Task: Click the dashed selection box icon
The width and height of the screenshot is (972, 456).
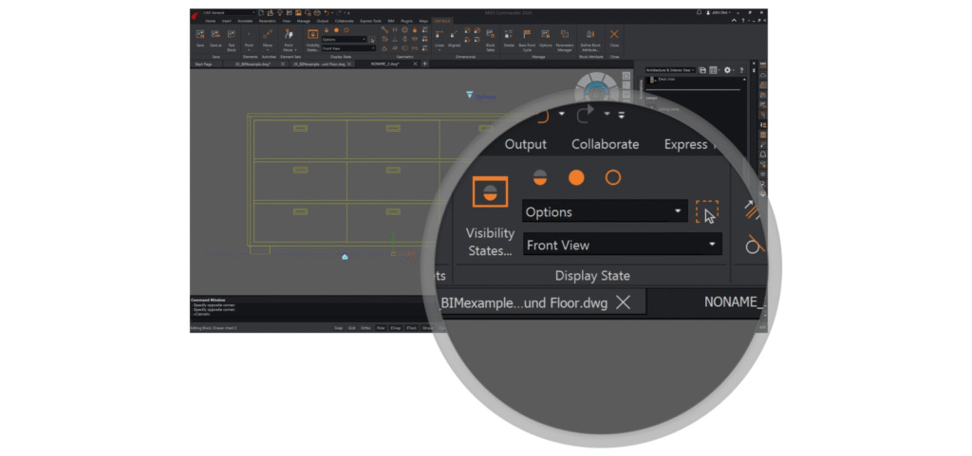Action: (x=706, y=211)
